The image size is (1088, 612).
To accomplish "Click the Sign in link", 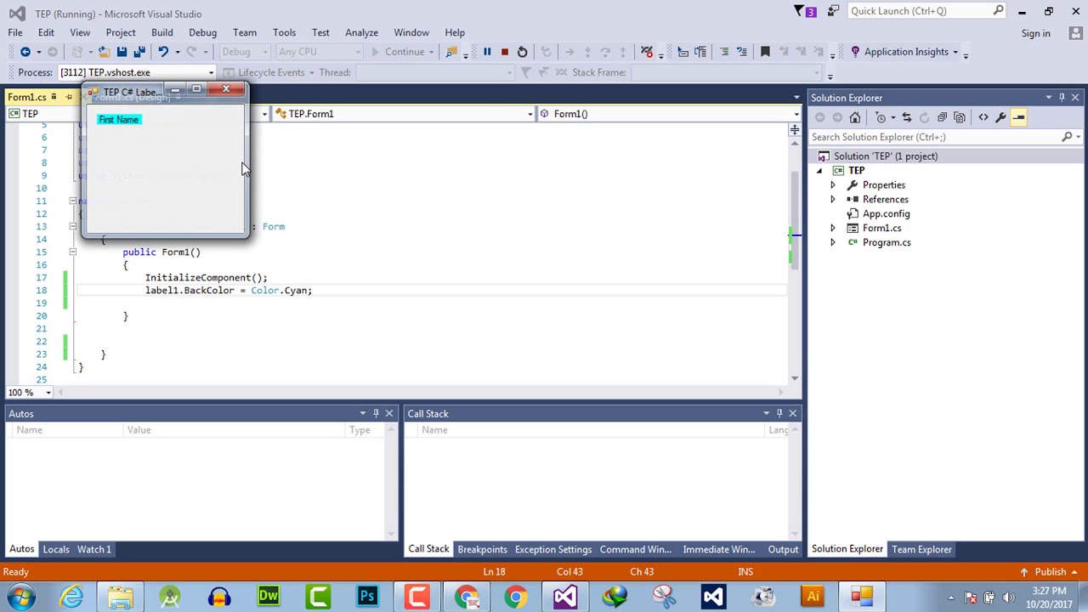I will point(1035,33).
